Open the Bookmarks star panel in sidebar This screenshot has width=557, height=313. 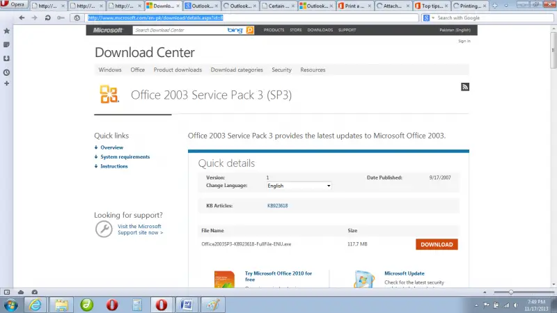[x=6, y=31]
